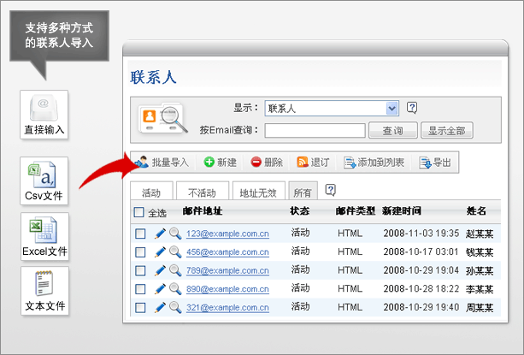This screenshot has height=355, width=524.
Task: Click help icon beside 显示 dropdown
Action: click(412, 108)
